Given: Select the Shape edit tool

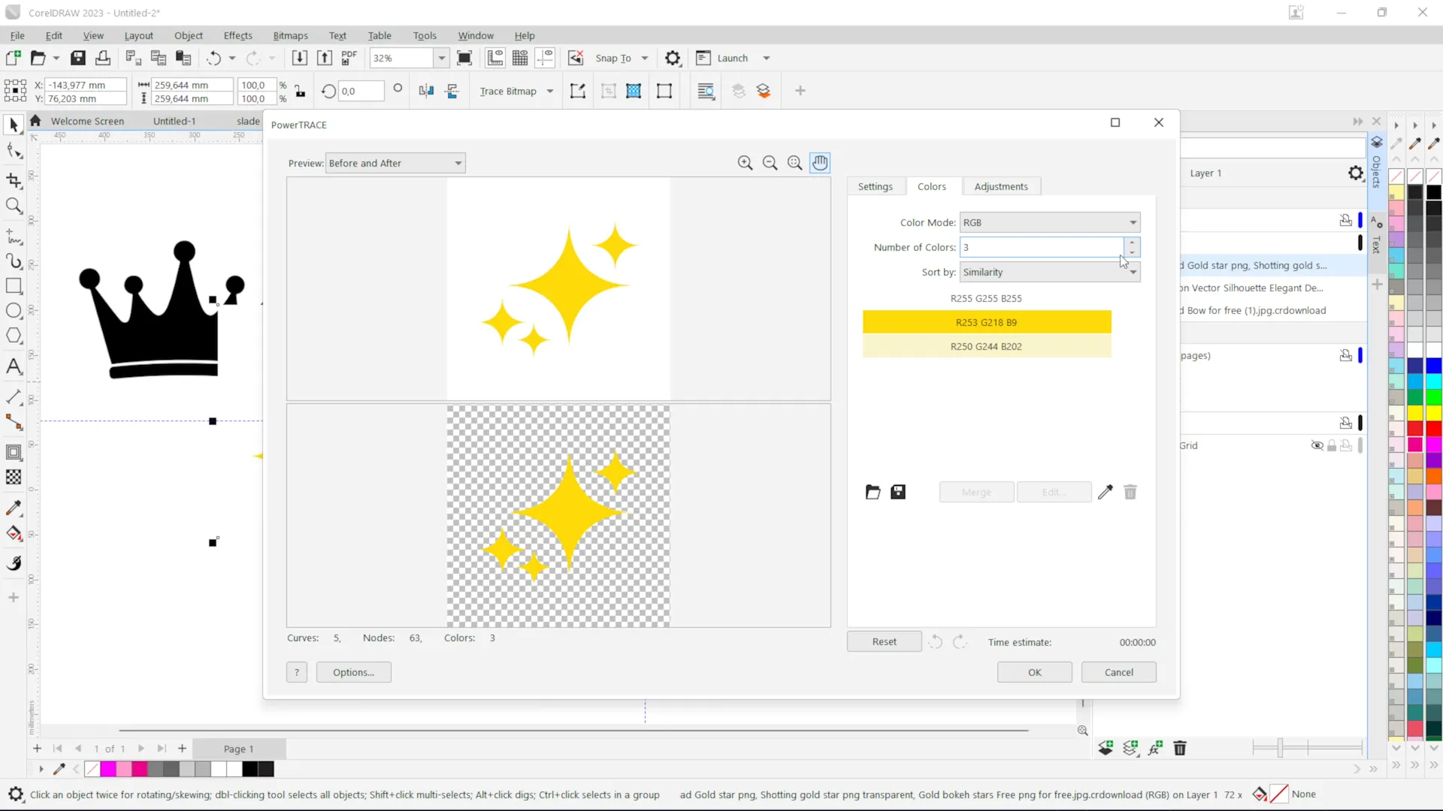Looking at the screenshot, I should point(14,151).
